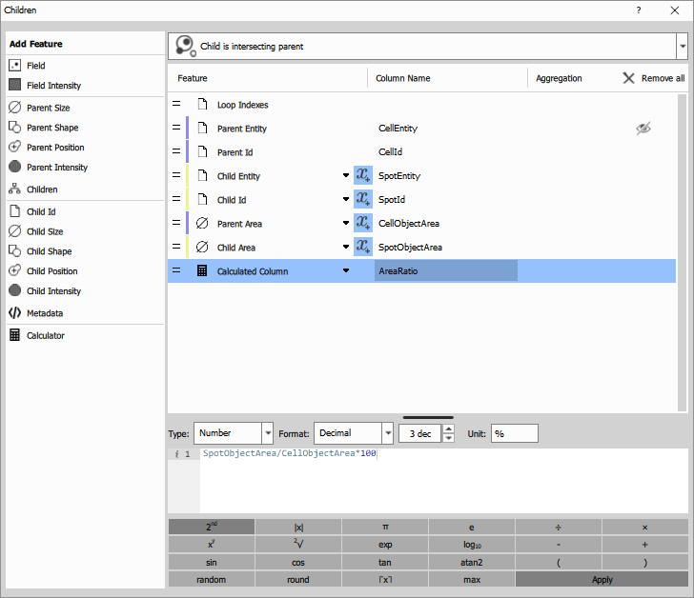Click the Child Shape icon
The height and width of the screenshot is (598, 694).
14,251
